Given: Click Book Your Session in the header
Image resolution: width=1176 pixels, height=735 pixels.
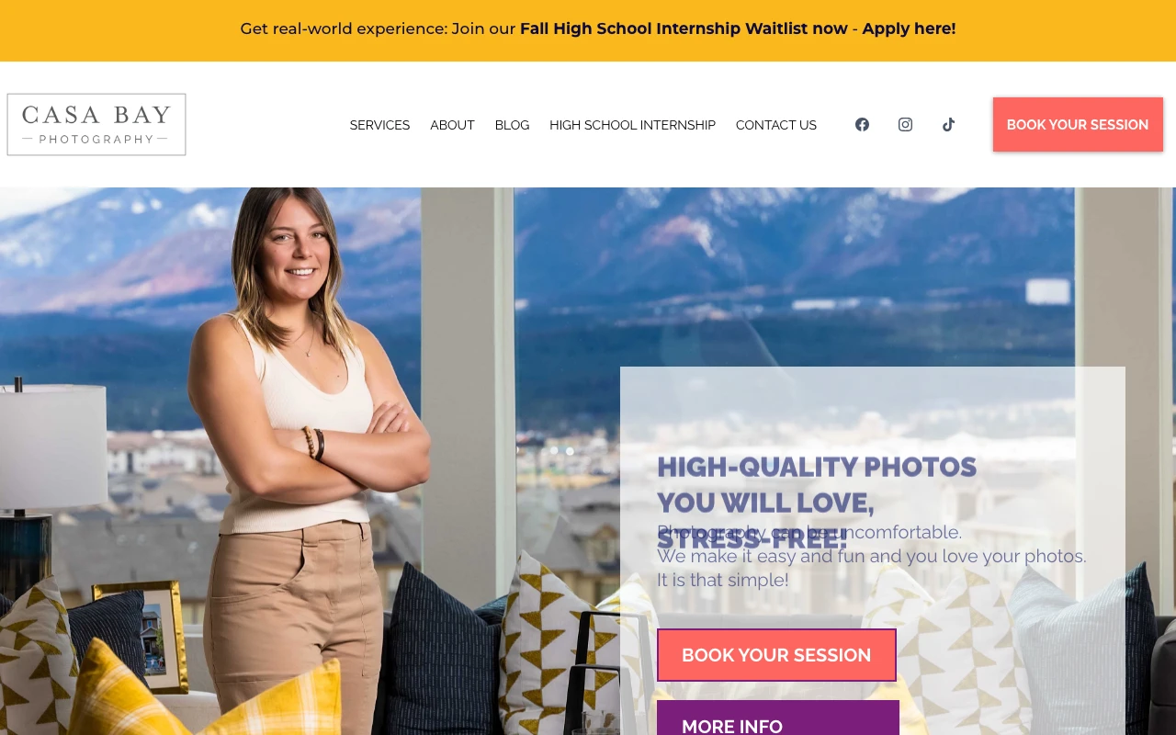Looking at the screenshot, I should coord(1078,124).
